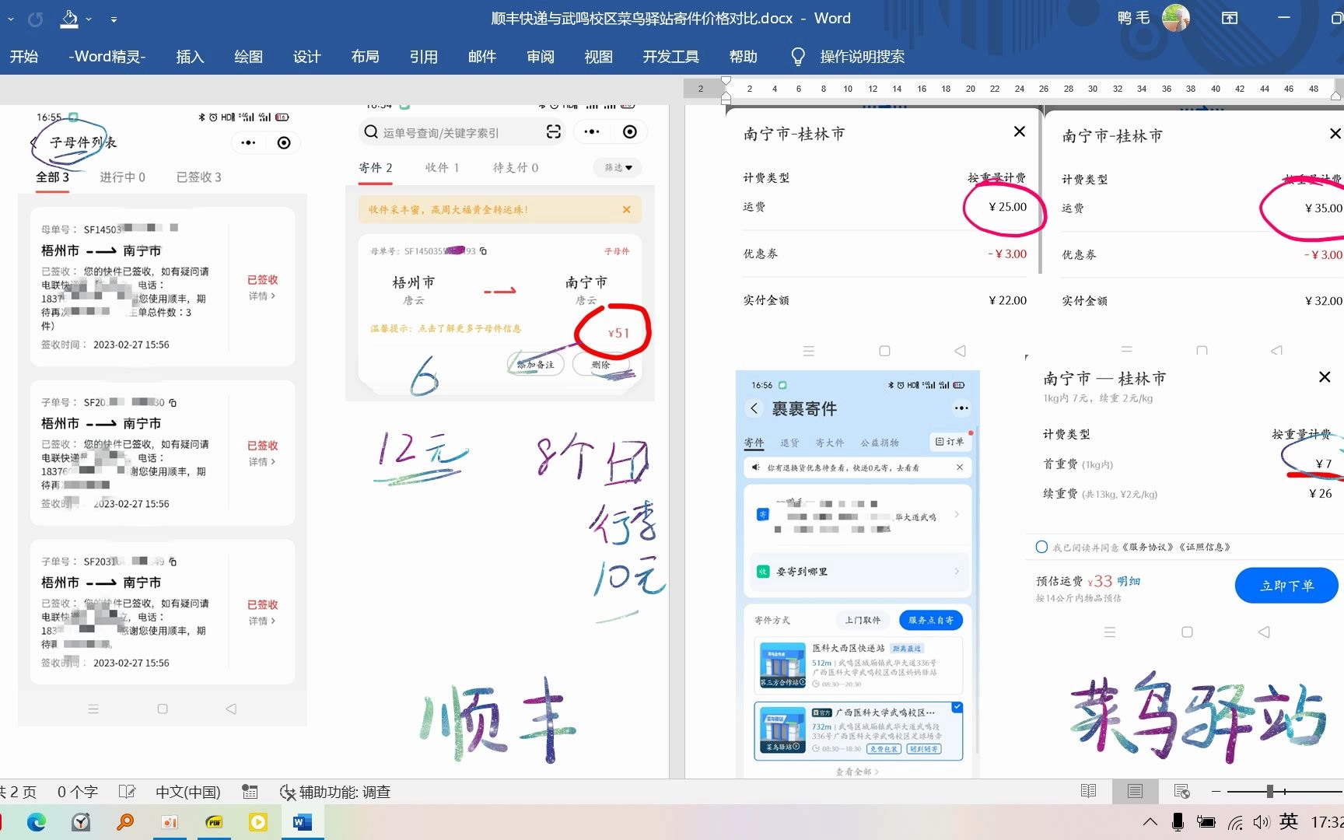Click the 中文(中国) language indicator

click(x=187, y=792)
